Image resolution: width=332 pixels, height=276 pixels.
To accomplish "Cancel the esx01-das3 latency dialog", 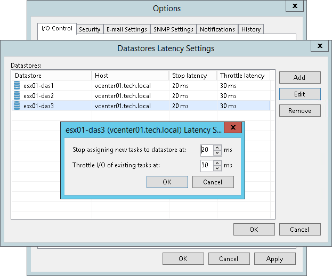I will 213,182.
